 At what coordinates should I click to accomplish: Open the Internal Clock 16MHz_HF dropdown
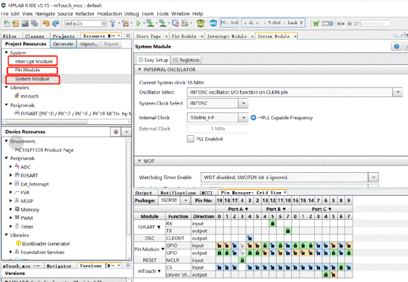243,117
